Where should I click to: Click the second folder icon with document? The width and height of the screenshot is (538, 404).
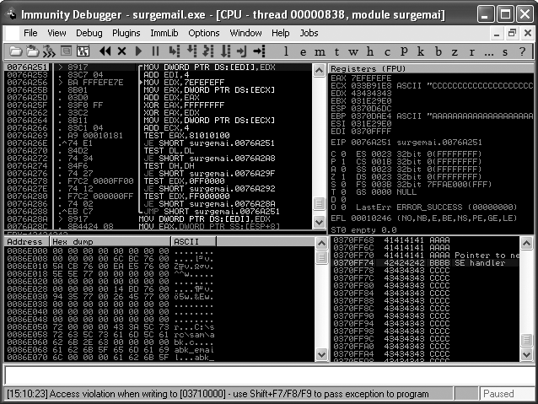point(32,51)
